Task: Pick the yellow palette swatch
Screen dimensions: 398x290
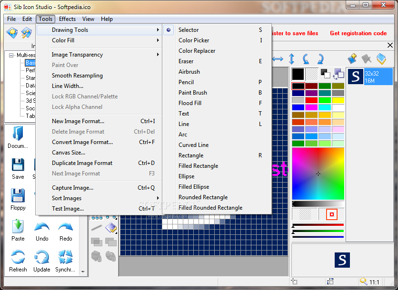Action: (338, 100)
